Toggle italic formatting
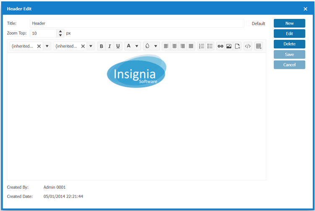The image size is (315, 211). (x=110, y=46)
